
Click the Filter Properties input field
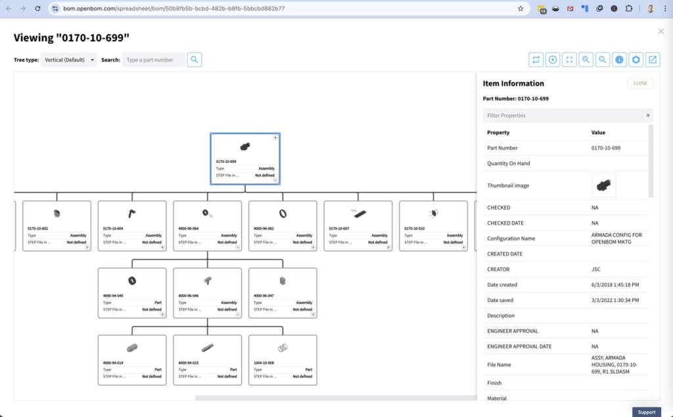click(563, 116)
